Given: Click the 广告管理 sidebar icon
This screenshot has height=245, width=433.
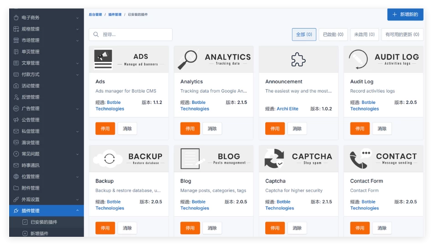Looking at the screenshot, I should pos(16,109).
